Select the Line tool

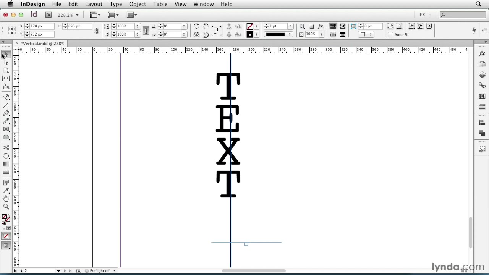tap(6, 105)
